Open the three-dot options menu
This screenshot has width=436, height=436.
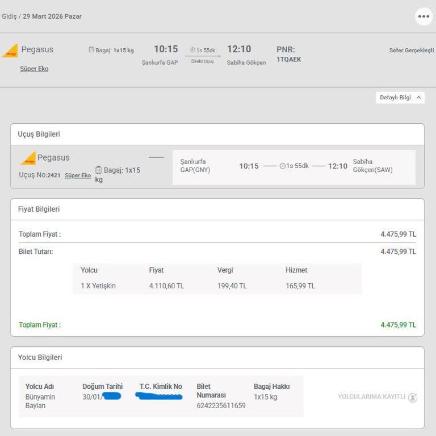coord(424,16)
